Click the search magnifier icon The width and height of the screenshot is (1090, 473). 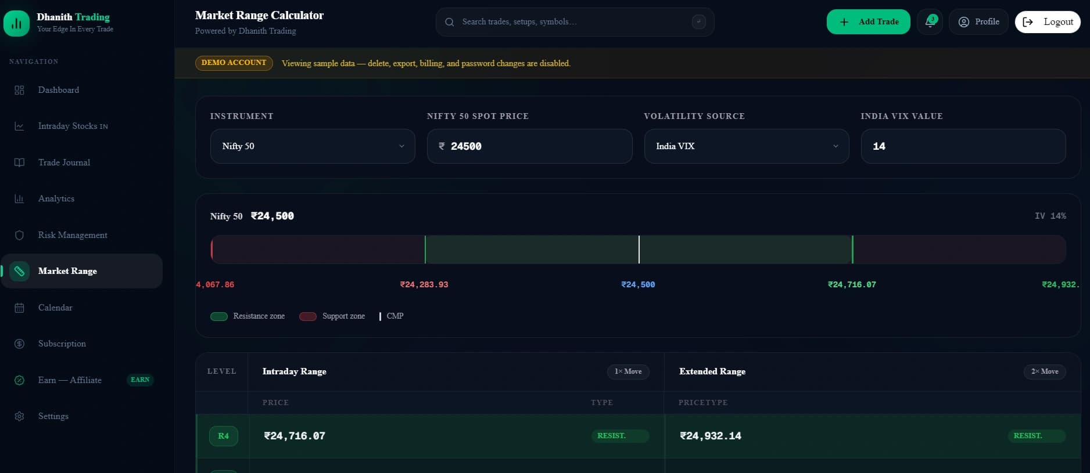pos(449,22)
